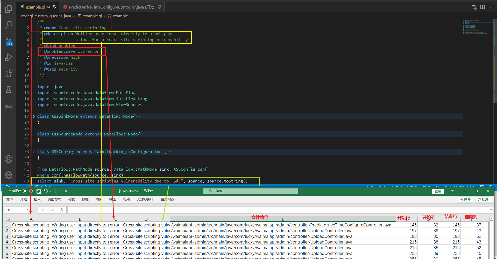The height and width of the screenshot is (259, 497).
Task: Open the Excel 百度网盘 ribbon tab
Action: click(168, 199)
